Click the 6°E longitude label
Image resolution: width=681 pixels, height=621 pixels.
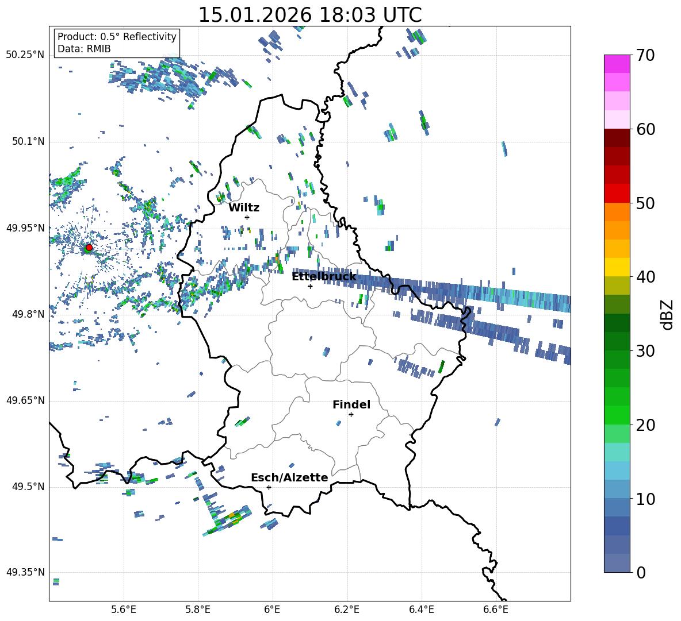(272, 610)
